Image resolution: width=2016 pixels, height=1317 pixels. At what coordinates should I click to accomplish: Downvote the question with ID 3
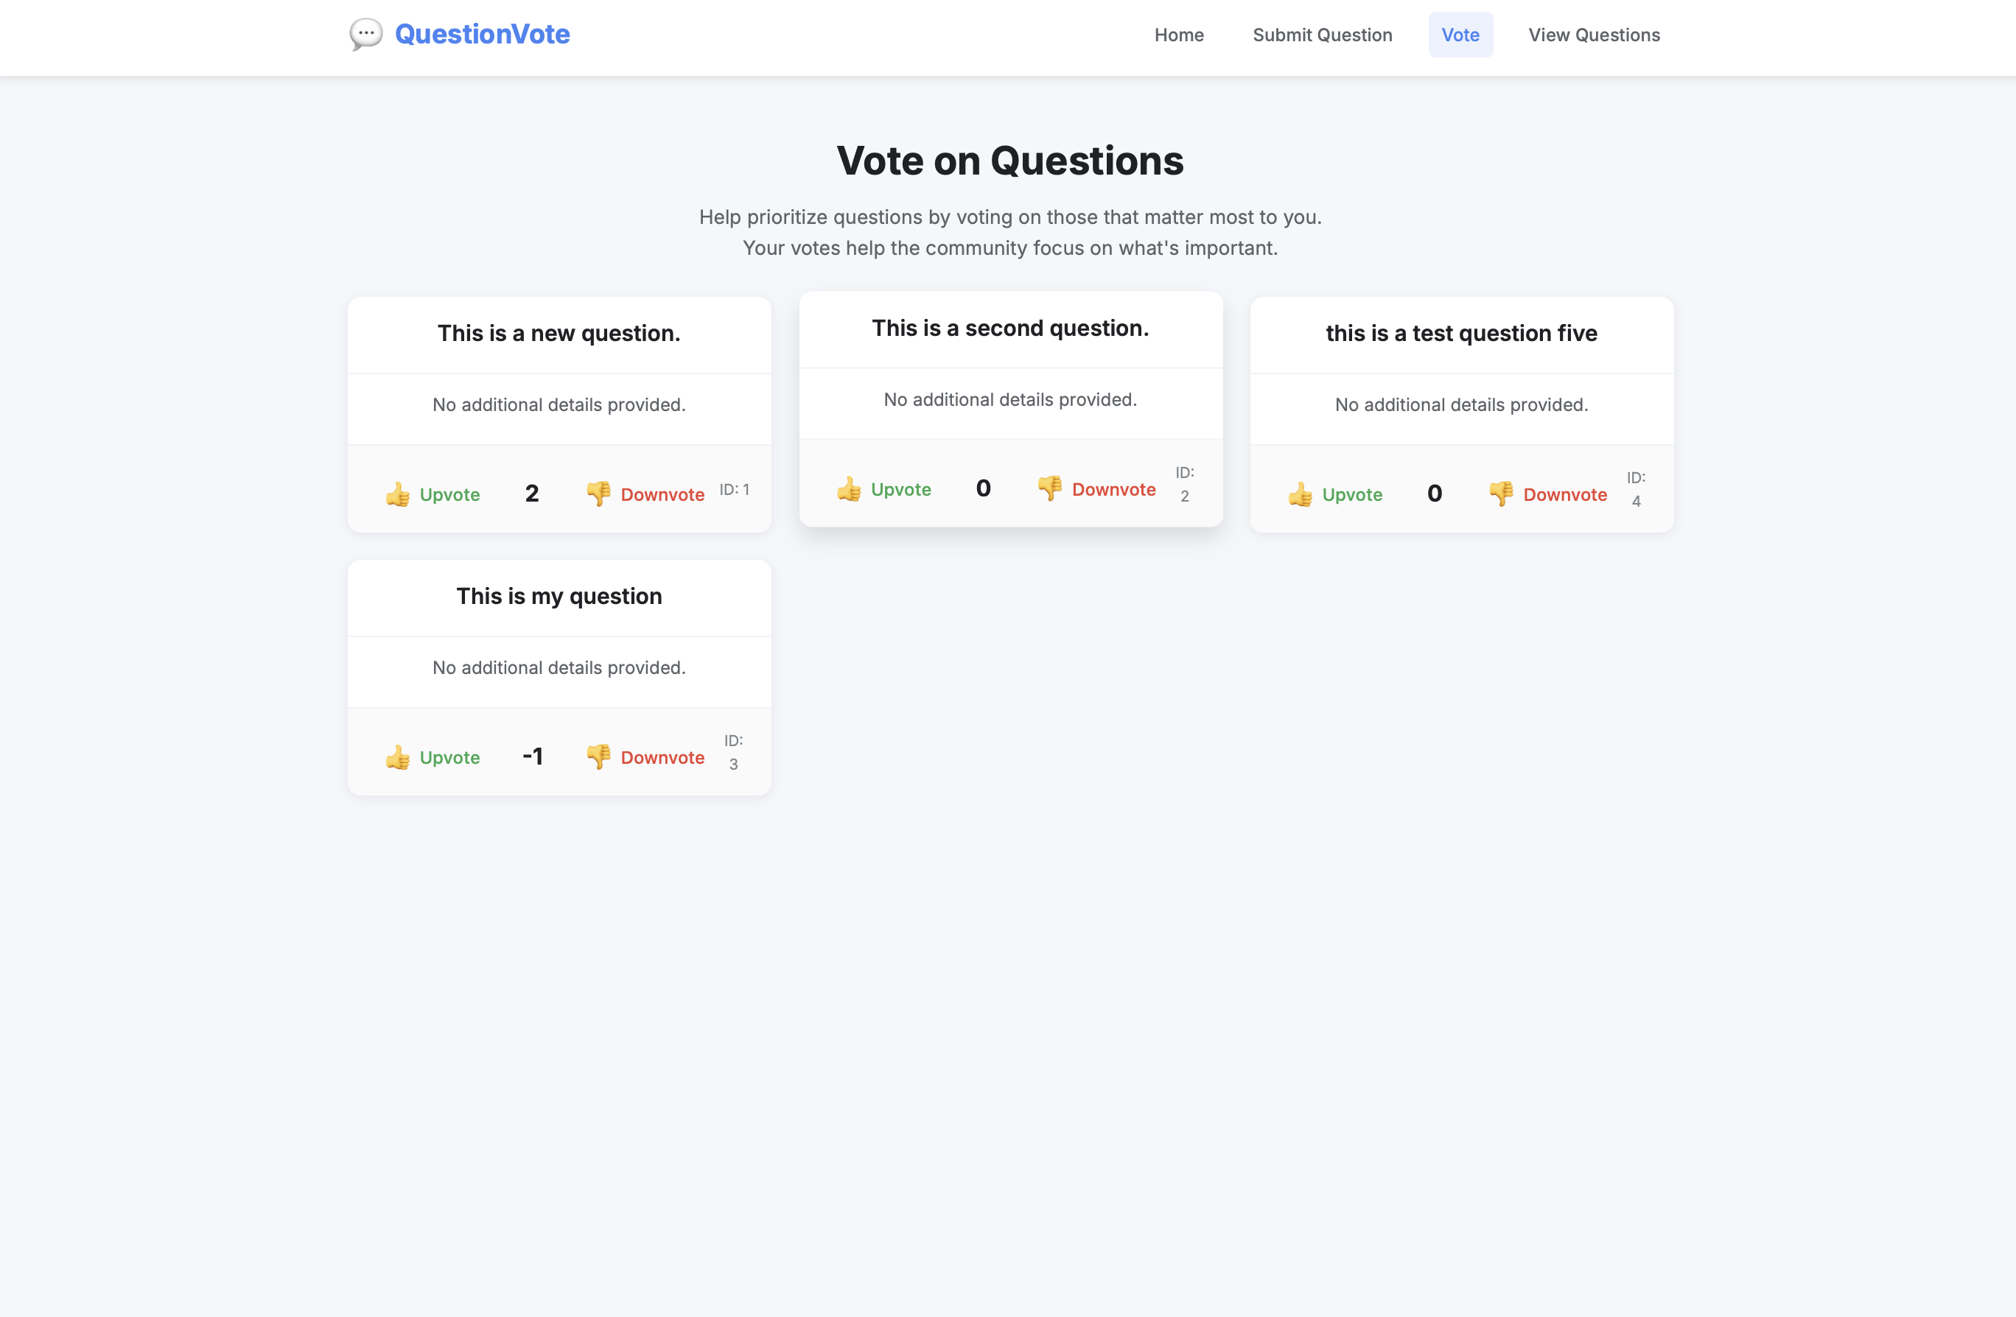(646, 757)
